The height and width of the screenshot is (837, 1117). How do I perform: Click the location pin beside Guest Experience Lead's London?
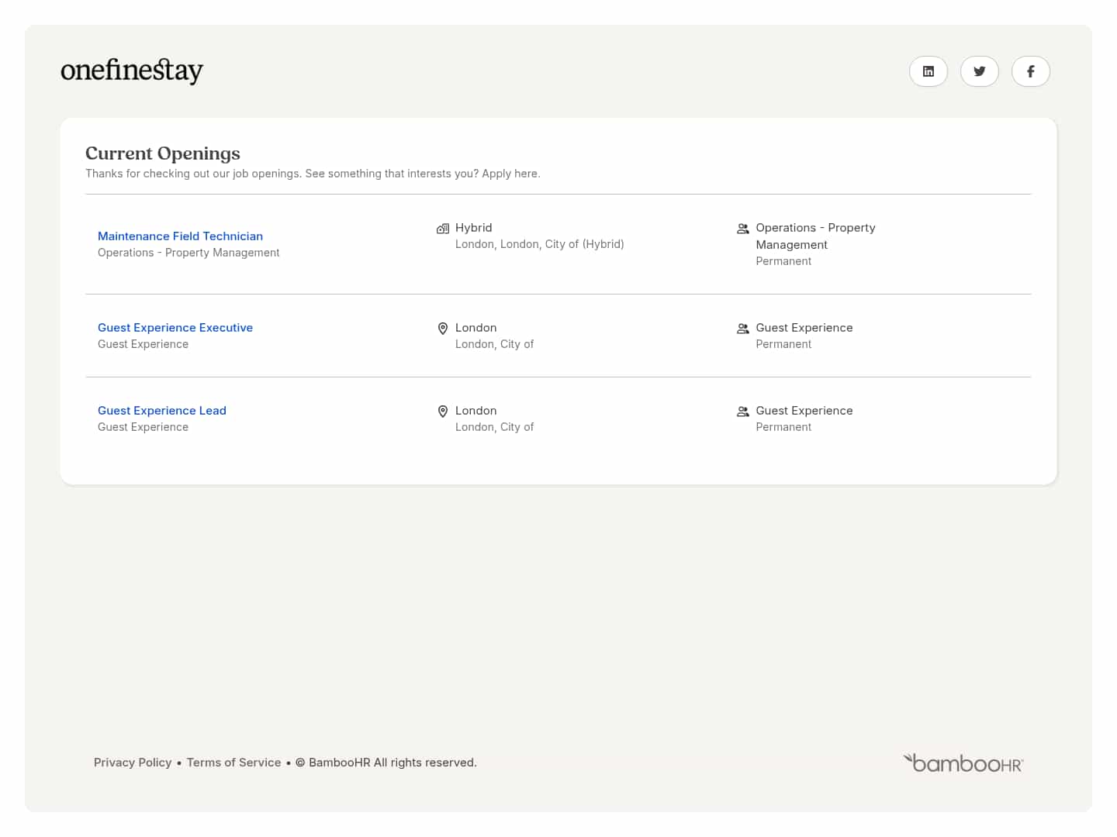pyautogui.click(x=443, y=411)
